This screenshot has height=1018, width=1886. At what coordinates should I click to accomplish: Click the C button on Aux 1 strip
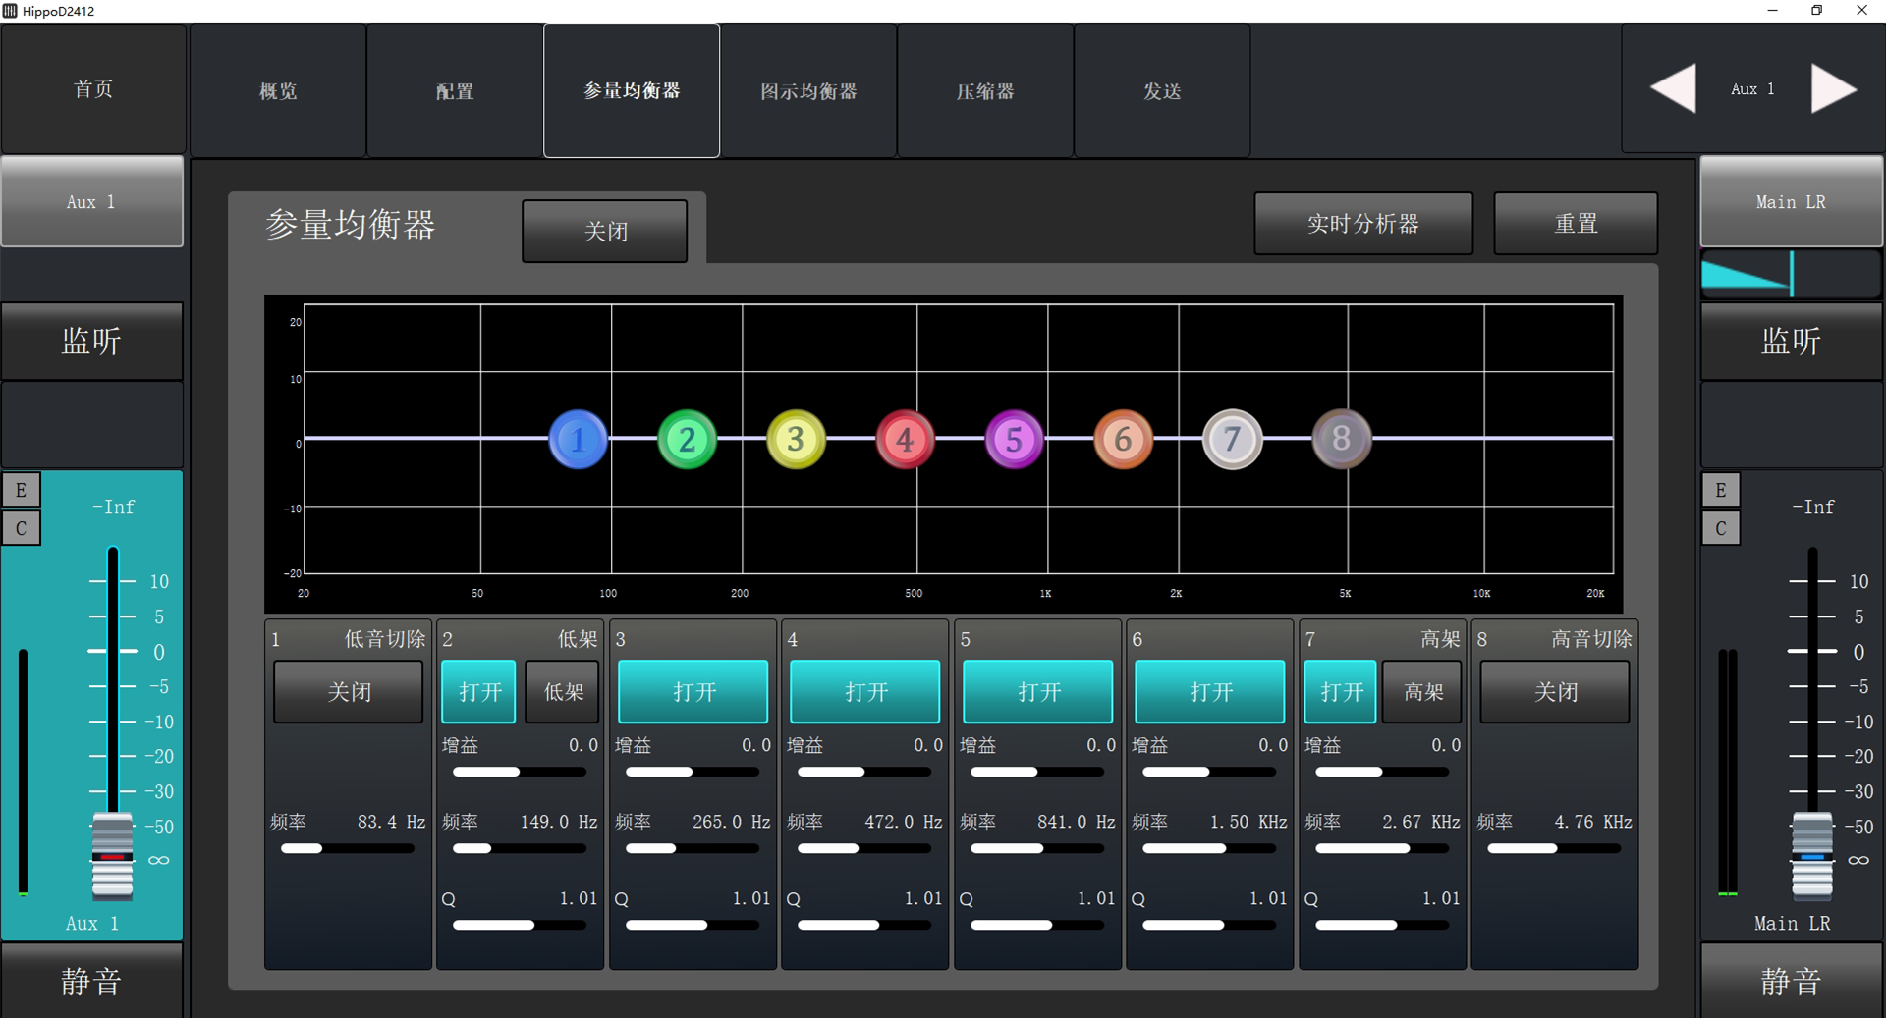(21, 528)
